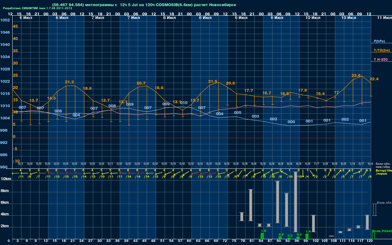The height and width of the screenshot is (245, 392).
Task: Select the T H-850 legend label
Action: coord(380,59)
